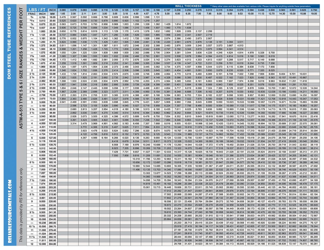Click the 266.70 mm size cell
This screenshot has height=250, width=324.
coord(52,226)
